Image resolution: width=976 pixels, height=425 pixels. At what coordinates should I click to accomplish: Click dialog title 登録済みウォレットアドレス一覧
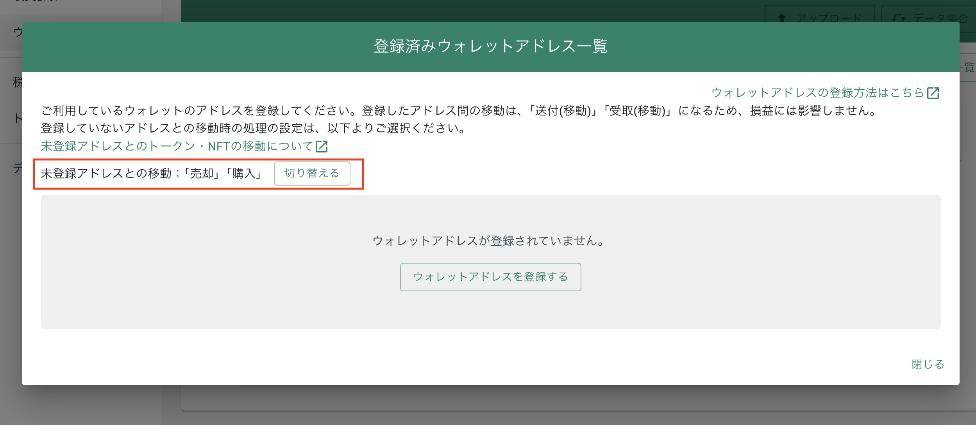point(490,46)
